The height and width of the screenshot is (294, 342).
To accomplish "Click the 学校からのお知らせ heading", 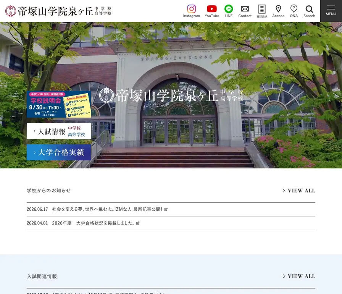I will click(x=48, y=191).
